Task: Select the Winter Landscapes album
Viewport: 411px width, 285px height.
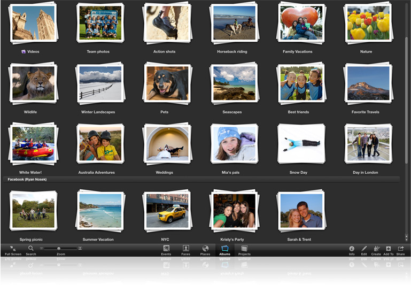Action: [x=100, y=83]
